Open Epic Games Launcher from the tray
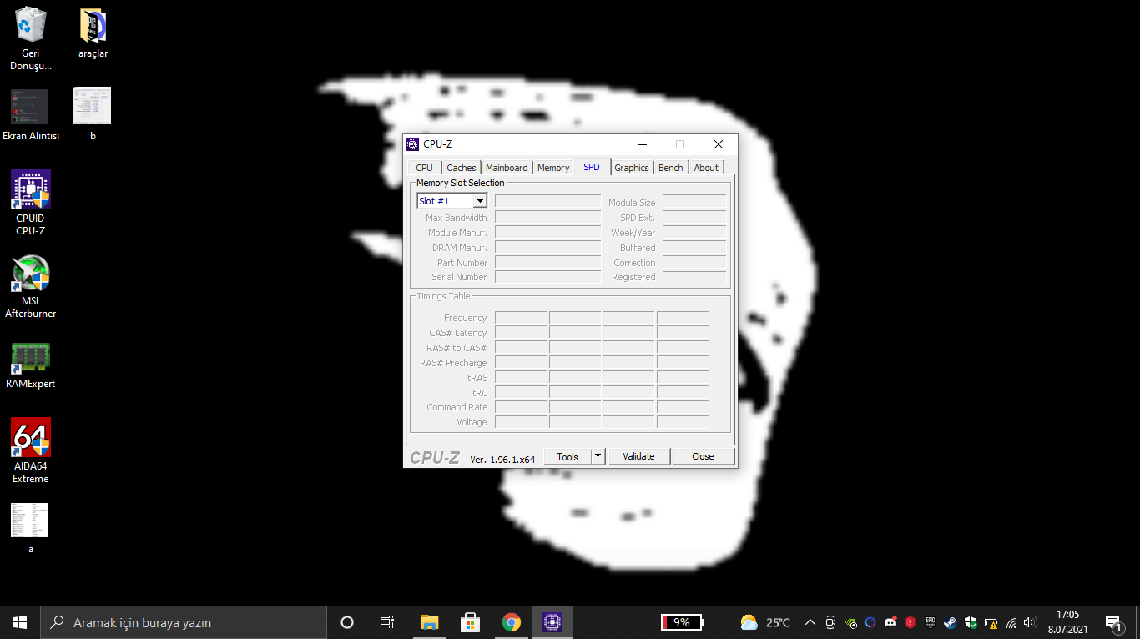Image resolution: width=1140 pixels, height=639 pixels. tap(929, 622)
